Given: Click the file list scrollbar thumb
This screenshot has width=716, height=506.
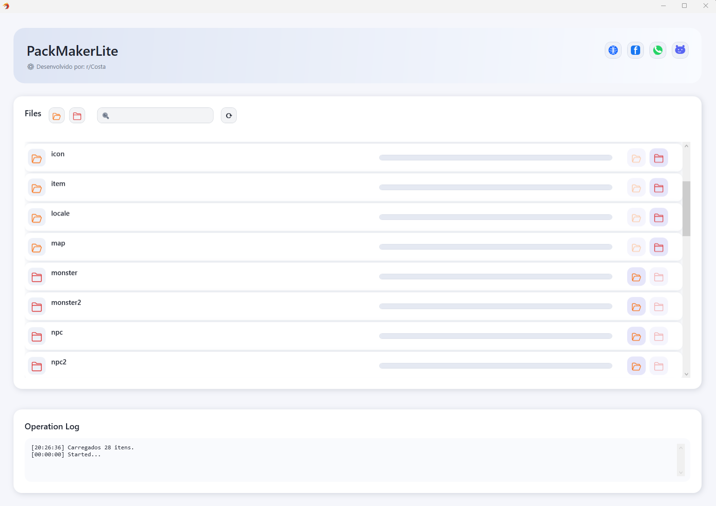Looking at the screenshot, I should click(x=686, y=204).
